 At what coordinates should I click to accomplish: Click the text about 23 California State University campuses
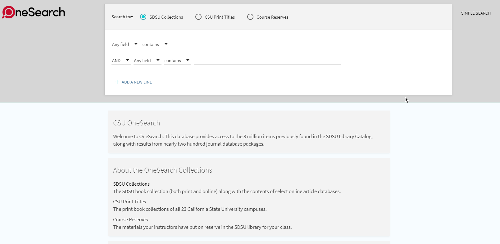point(190,209)
